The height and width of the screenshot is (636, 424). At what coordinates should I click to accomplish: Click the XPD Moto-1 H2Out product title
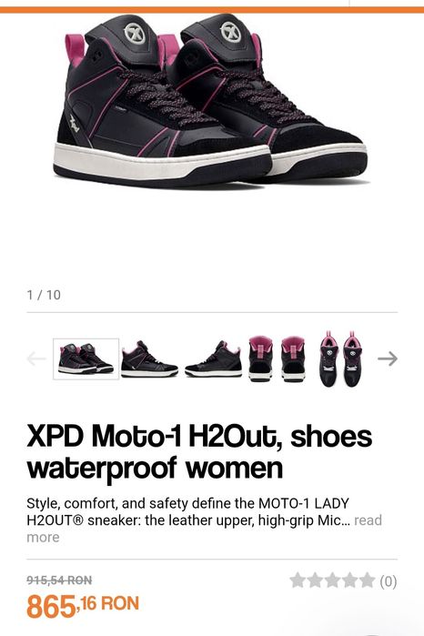coord(199,451)
